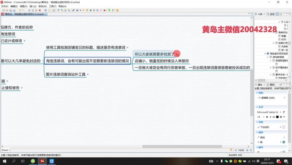Click the globe toolbar icon
The width and height of the screenshot is (292, 165).
point(90,10)
